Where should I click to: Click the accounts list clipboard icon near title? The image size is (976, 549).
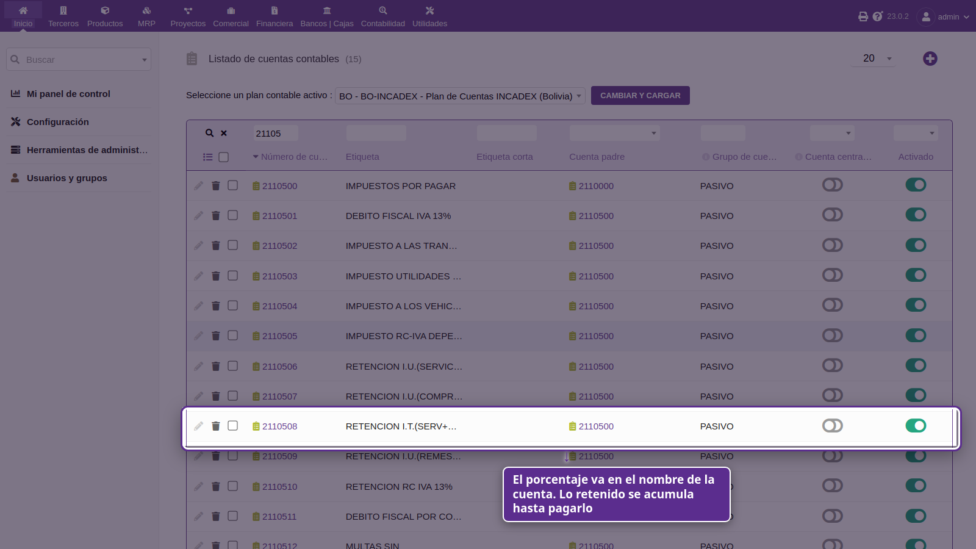(192, 59)
